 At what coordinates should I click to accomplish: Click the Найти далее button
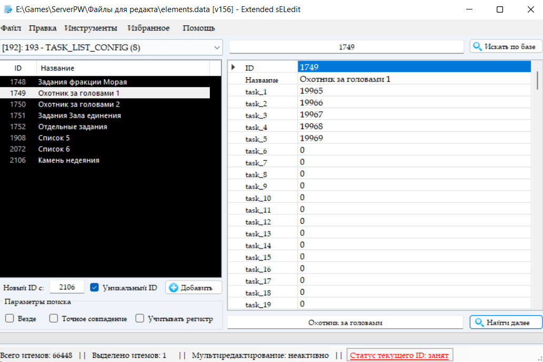click(x=506, y=322)
